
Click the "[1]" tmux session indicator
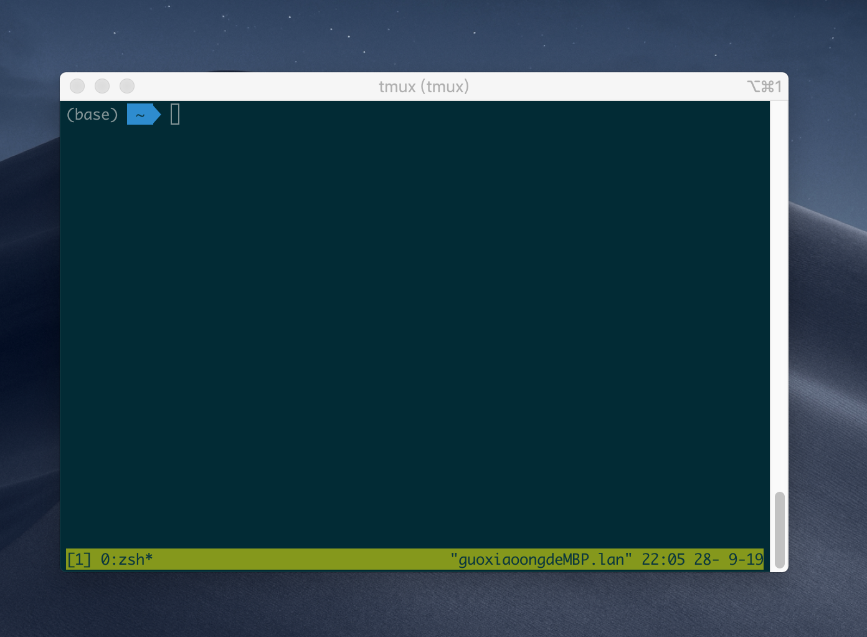point(79,560)
